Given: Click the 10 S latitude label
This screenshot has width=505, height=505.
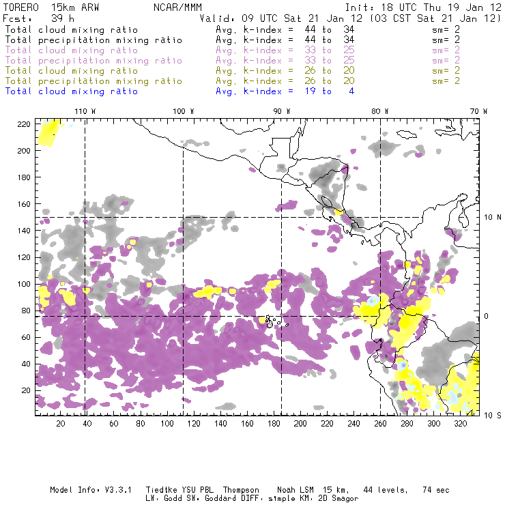Looking at the screenshot, I should 493,416.
